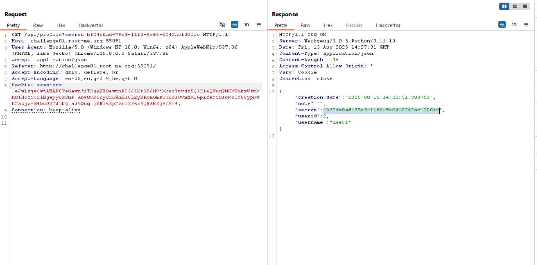Select the combined tabbed layout icon
Screen dimensions: 537x265
click(x=525, y=6)
